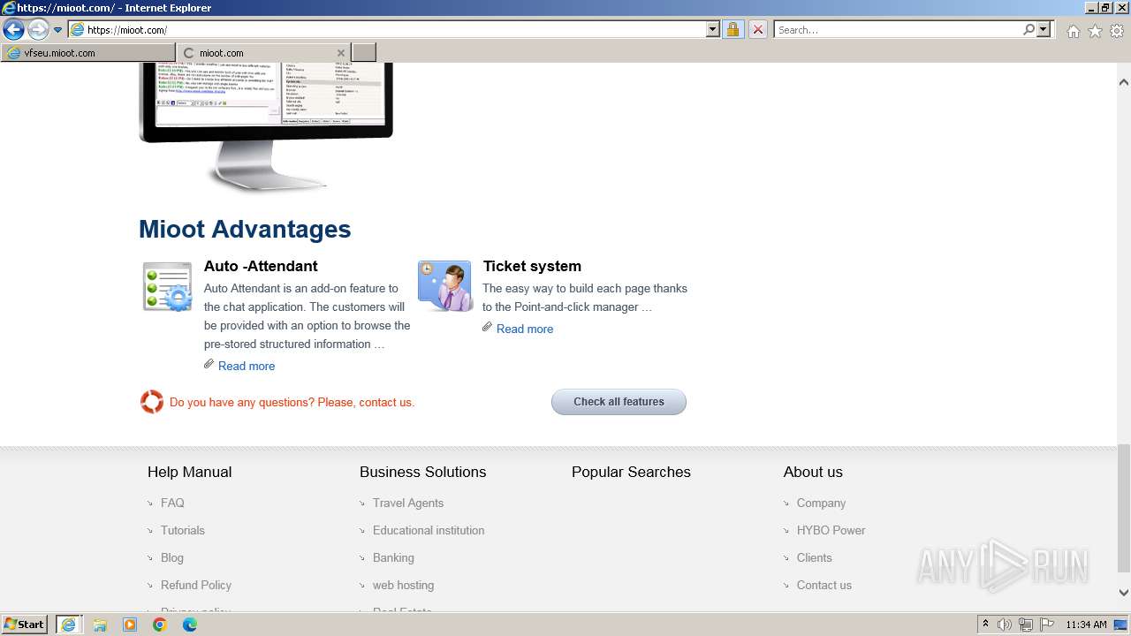Screen dimensions: 1131x636
Task: Click the Ticket system person icon
Action: point(444,285)
